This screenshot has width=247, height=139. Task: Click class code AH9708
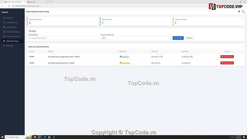tap(32, 63)
